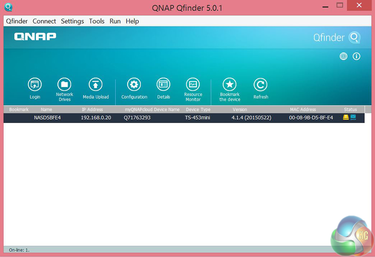Open the Qfinder menu
The height and width of the screenshot is (257, 375).
point(17,21)
